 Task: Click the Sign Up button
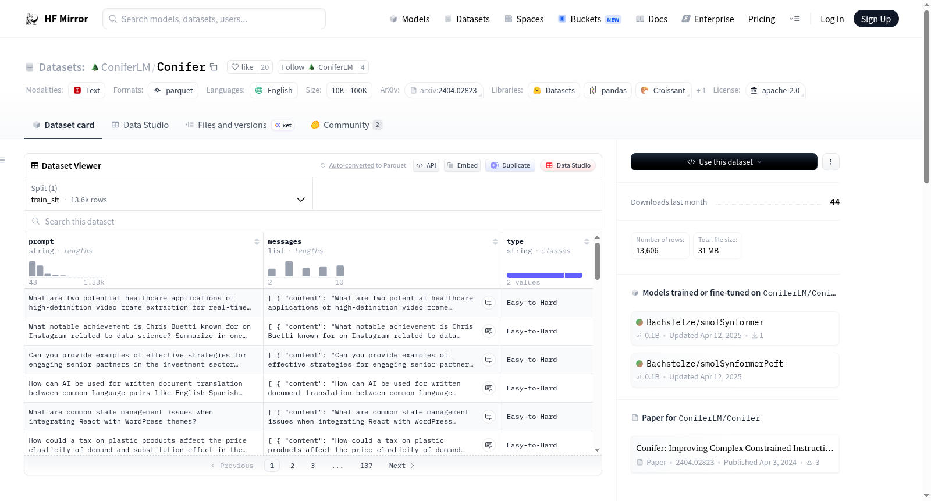876,19
